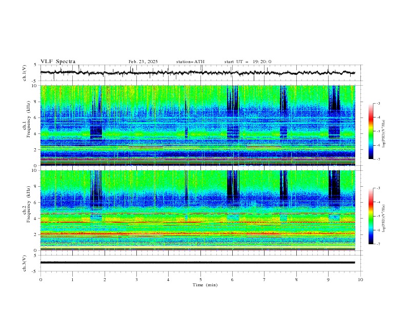Click the ch.1 voltage waveform trace

pyautogui.click(x=197, y=72)
